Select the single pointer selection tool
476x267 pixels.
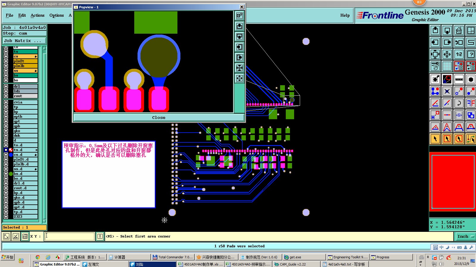tap(435, 139)
